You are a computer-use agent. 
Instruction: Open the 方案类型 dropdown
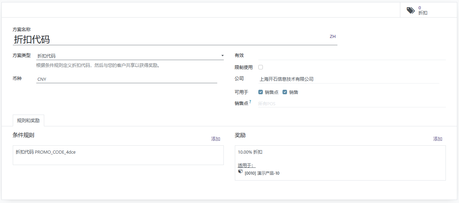pyautogui.click(x=130, y=56)
